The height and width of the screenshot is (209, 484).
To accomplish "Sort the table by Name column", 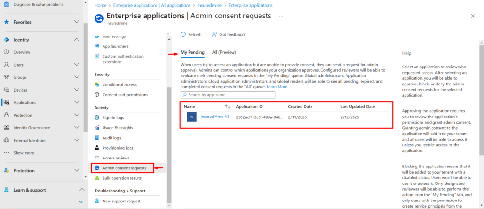I will pos(228,106).
